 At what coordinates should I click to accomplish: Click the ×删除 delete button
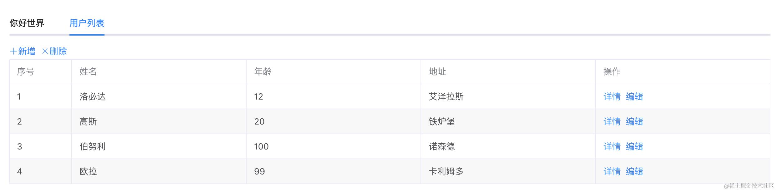point(54,51)
